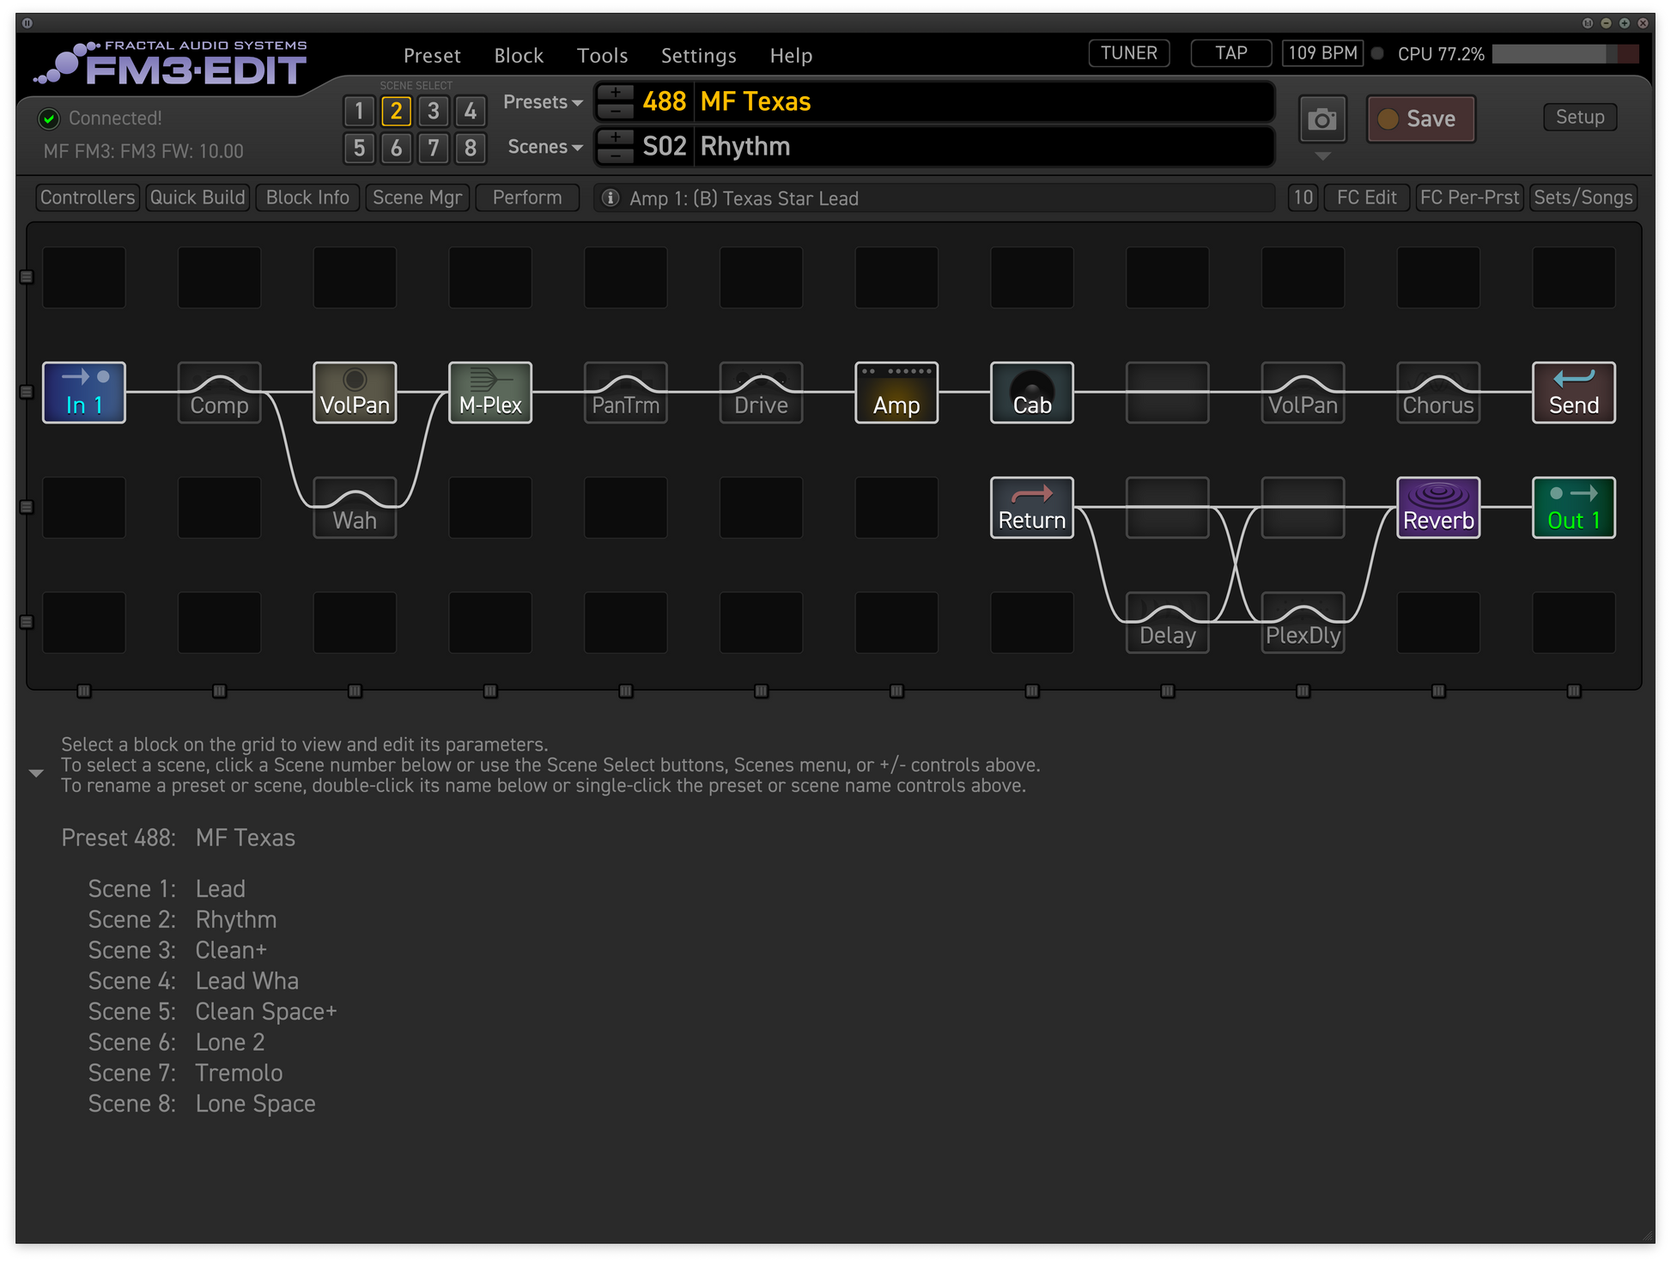
Task: Click the CPU usage meter bar
Action: tap(1565, 54)
